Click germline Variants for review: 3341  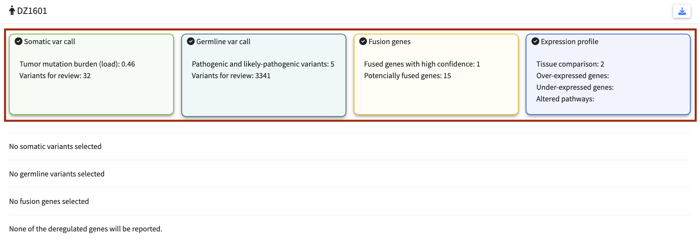click(x=231, y=76)
